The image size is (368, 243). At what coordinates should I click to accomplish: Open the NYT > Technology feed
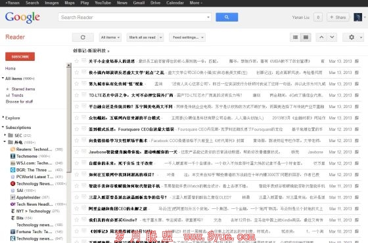point(35,211)
